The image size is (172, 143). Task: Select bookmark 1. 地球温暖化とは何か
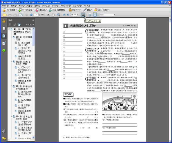point(24,44)
